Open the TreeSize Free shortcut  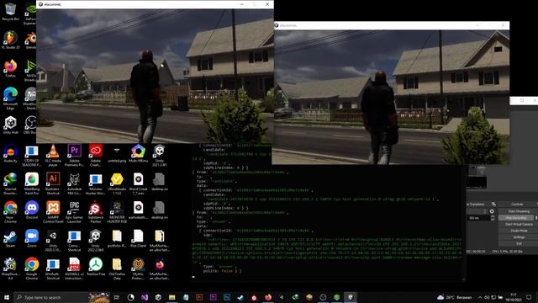(x=95, y=268)
